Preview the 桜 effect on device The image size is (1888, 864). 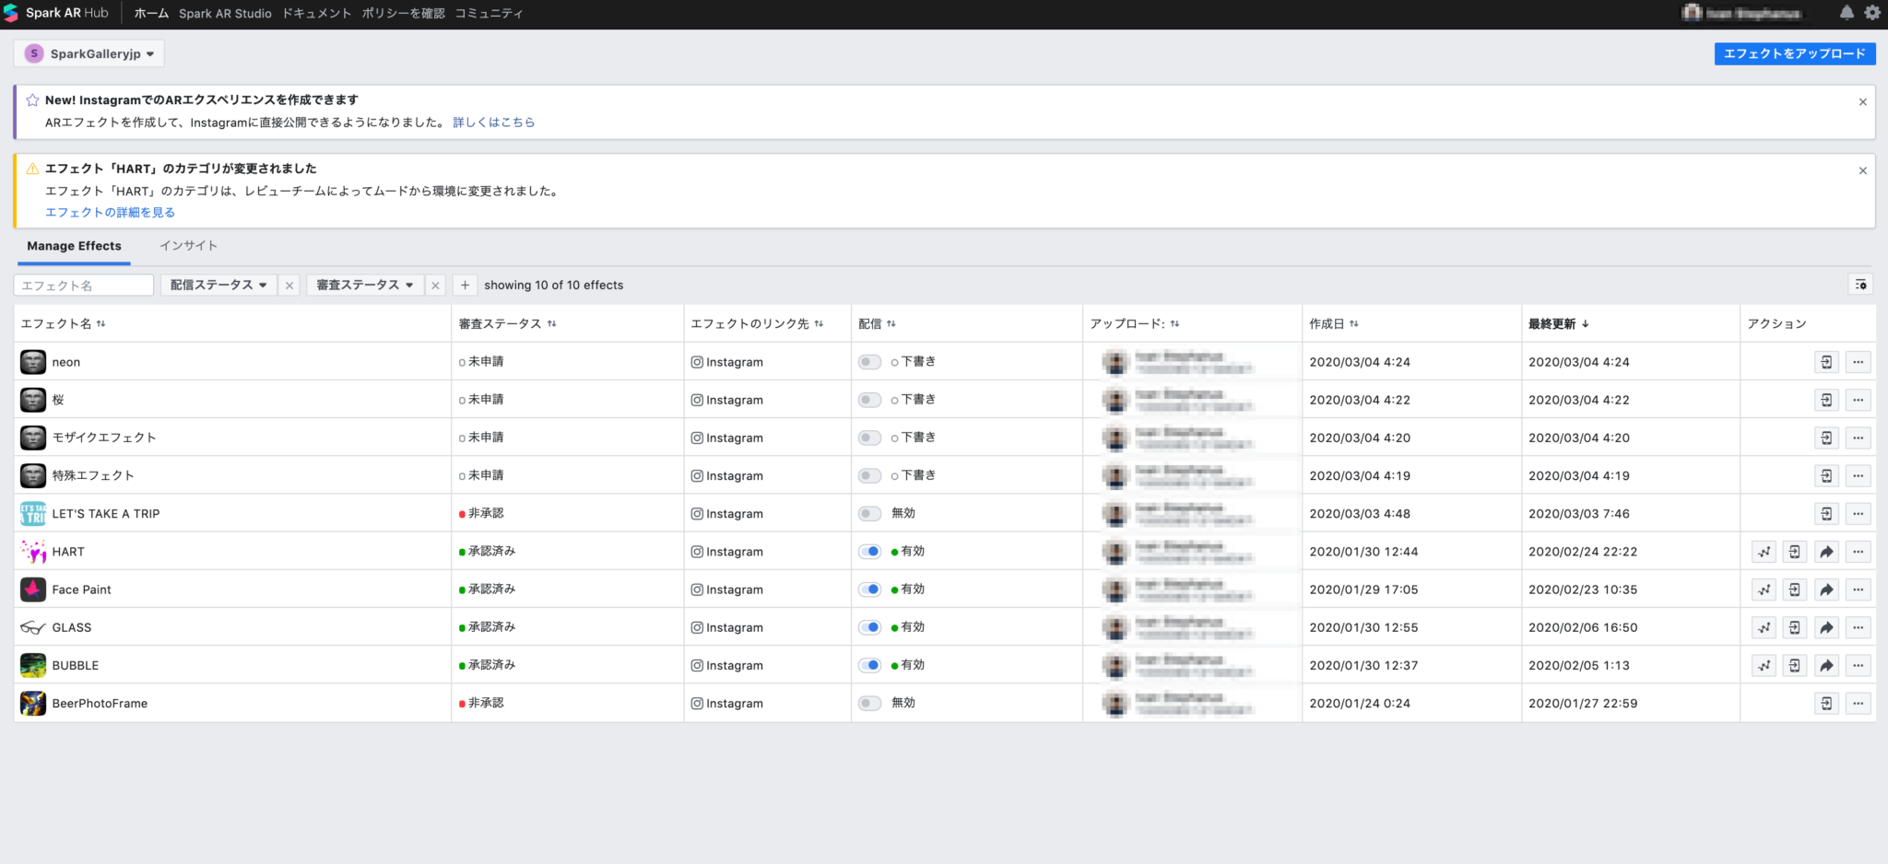coord(1826,400)
